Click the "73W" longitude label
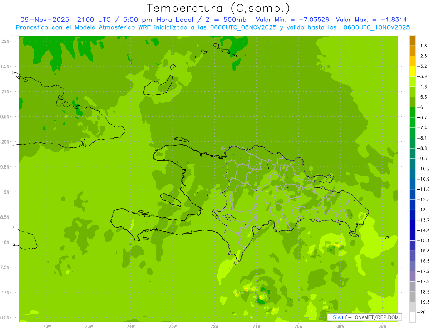429x331 pixels. click(173, 326)
